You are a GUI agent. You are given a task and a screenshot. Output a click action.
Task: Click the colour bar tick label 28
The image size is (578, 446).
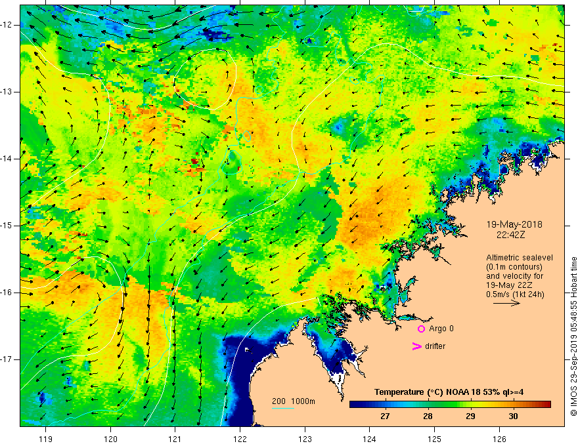point(428,416)
